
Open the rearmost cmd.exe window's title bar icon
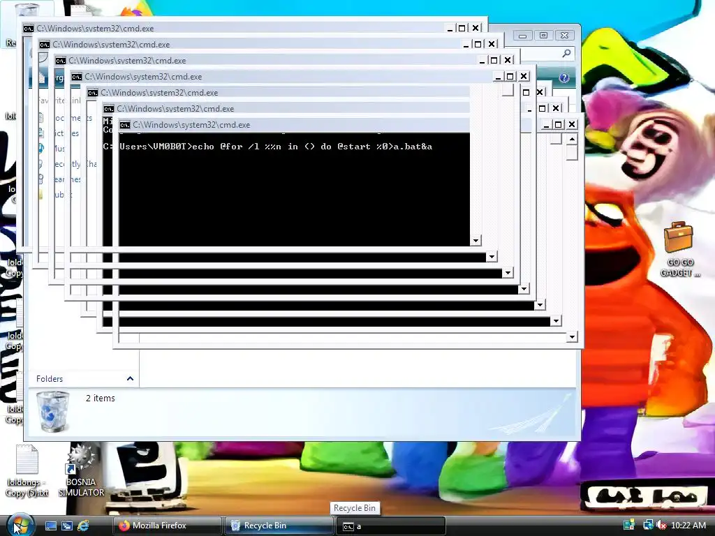point(28,28)
